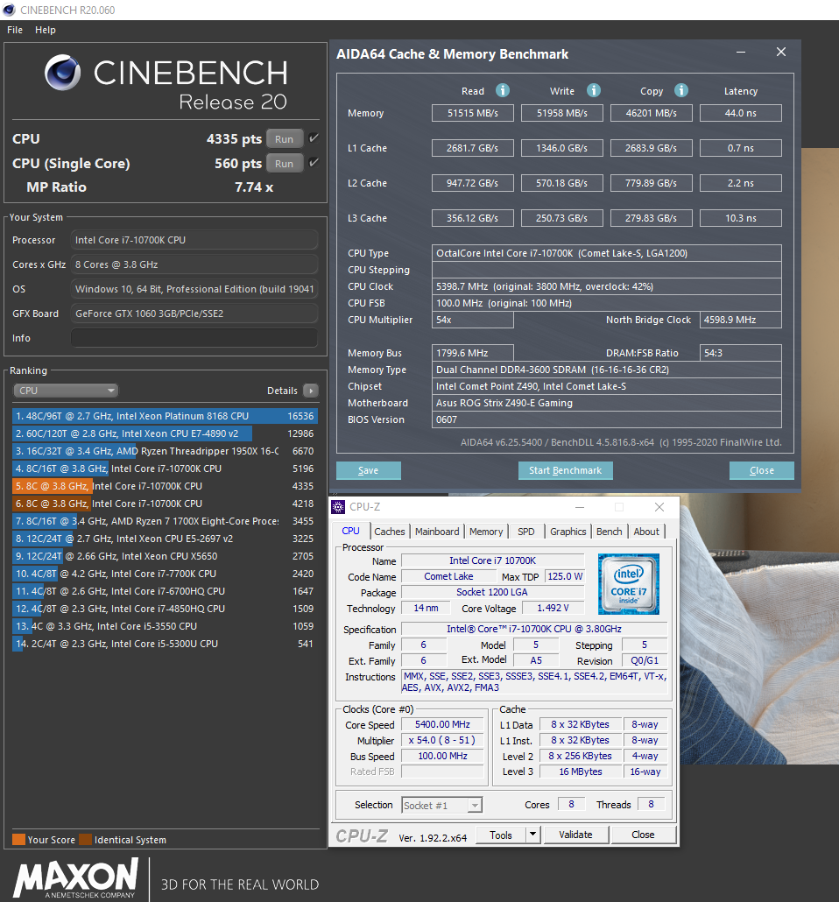This screenshot has width=839, height=902.
Task: Select the Xeon E7-4890 v2 ranking row
Action: [165, 433]
